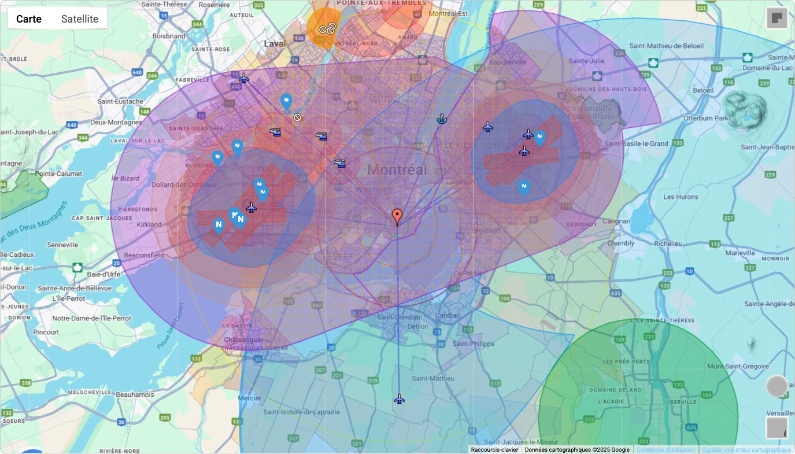Select the blue N aerodrome pin near Roxboro
Screen dimensions: 795x454
[x=217, y=156]
